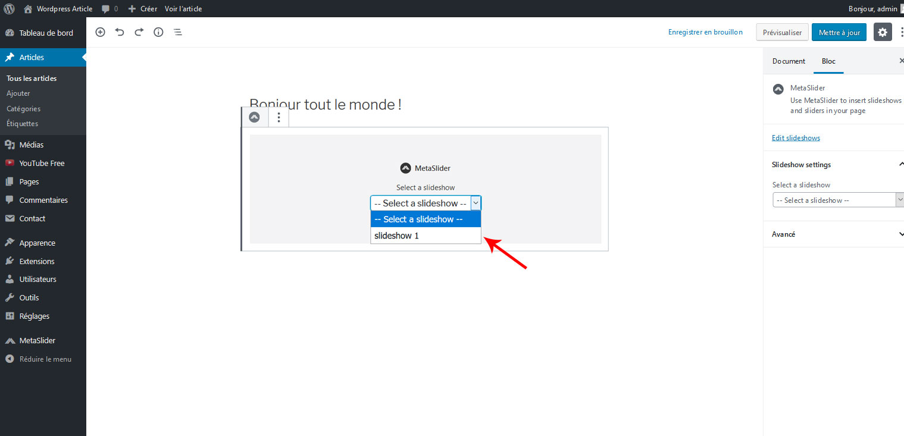Click the Bonjour tout le monde title
The height and width of the screenshot is (436, 904).
(326, 105)
